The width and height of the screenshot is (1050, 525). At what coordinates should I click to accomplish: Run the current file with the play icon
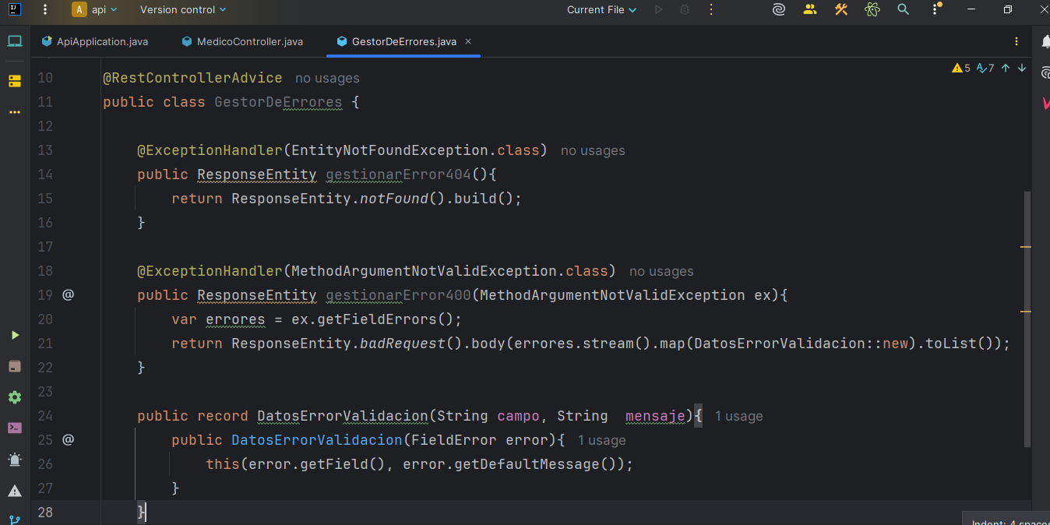coord(658,10)
